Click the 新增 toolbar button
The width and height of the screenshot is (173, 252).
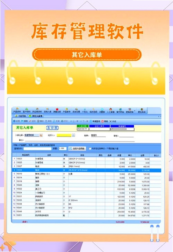pos(16,121)
